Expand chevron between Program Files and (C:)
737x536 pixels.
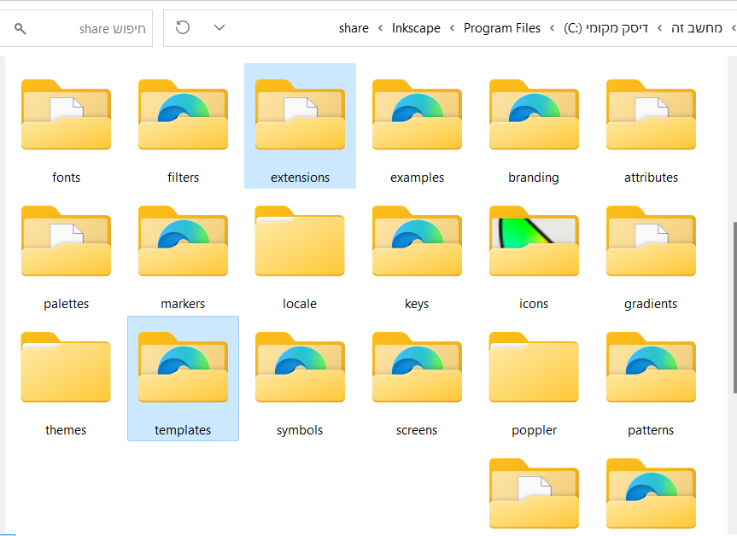coord(553,28)
